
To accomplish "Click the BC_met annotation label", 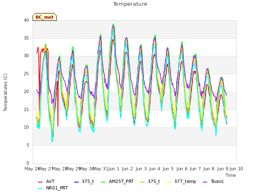I will point(44,17).
